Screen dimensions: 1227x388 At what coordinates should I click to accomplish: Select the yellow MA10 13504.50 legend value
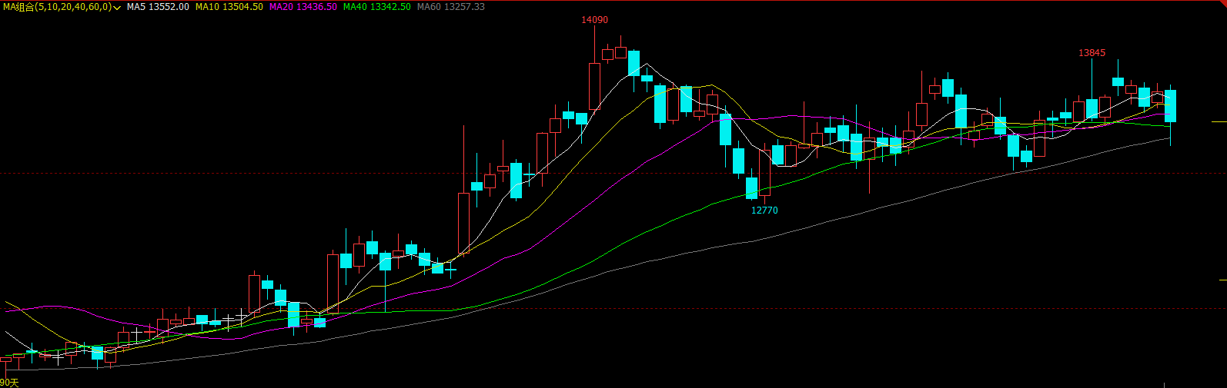tap(229, 7)
